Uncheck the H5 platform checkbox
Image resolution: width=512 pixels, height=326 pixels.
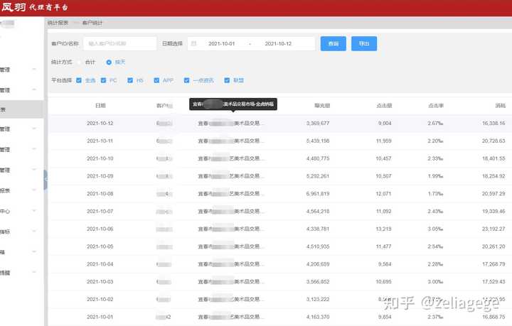(x=130, y=80)
